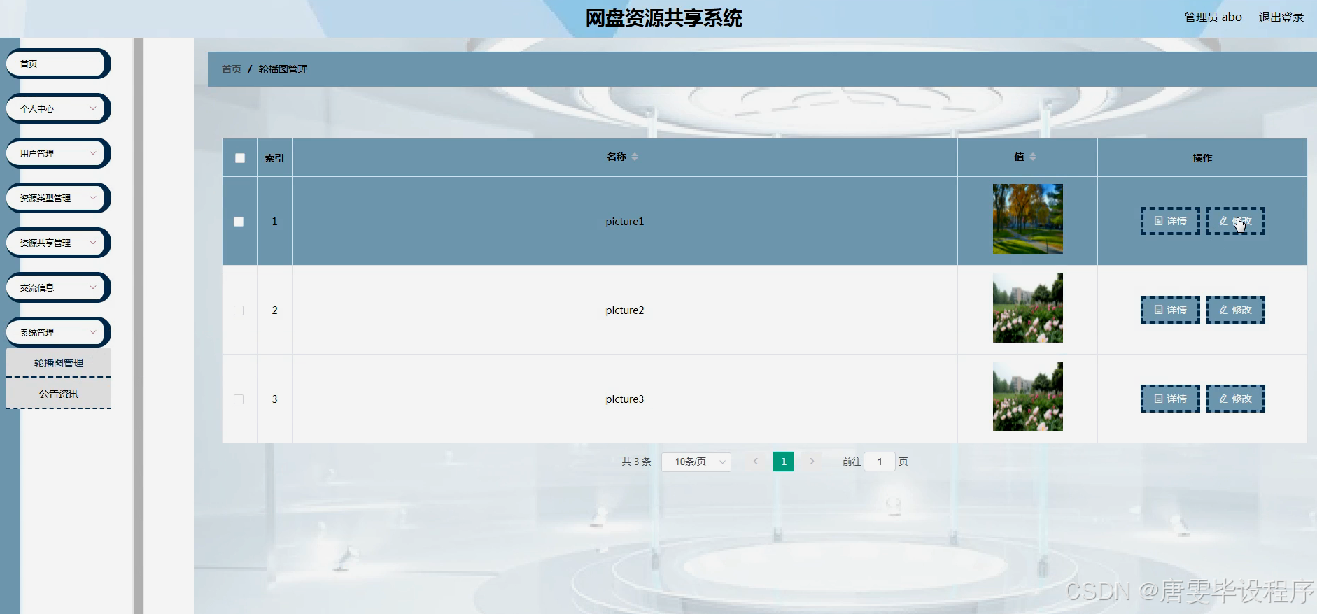Click the picture3 flowers thumbnail

[1027, 397]
